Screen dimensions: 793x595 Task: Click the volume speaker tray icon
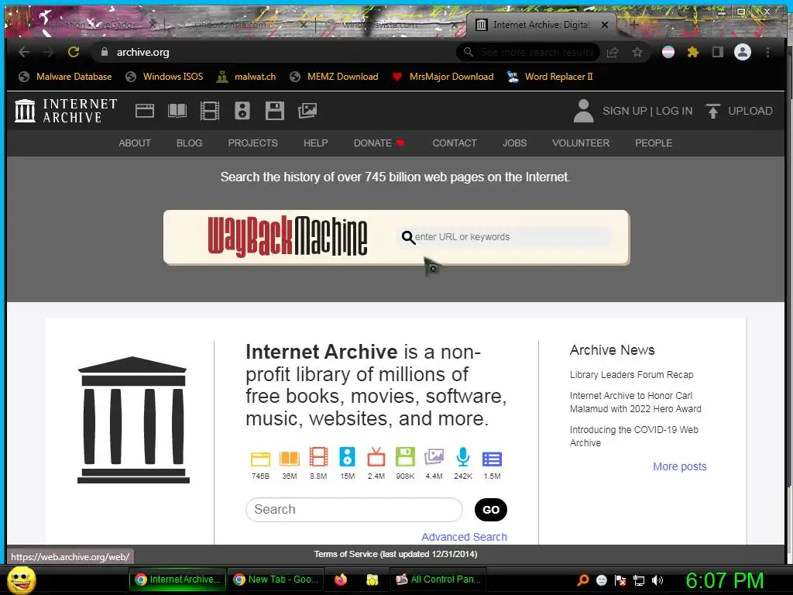[657, 580]
